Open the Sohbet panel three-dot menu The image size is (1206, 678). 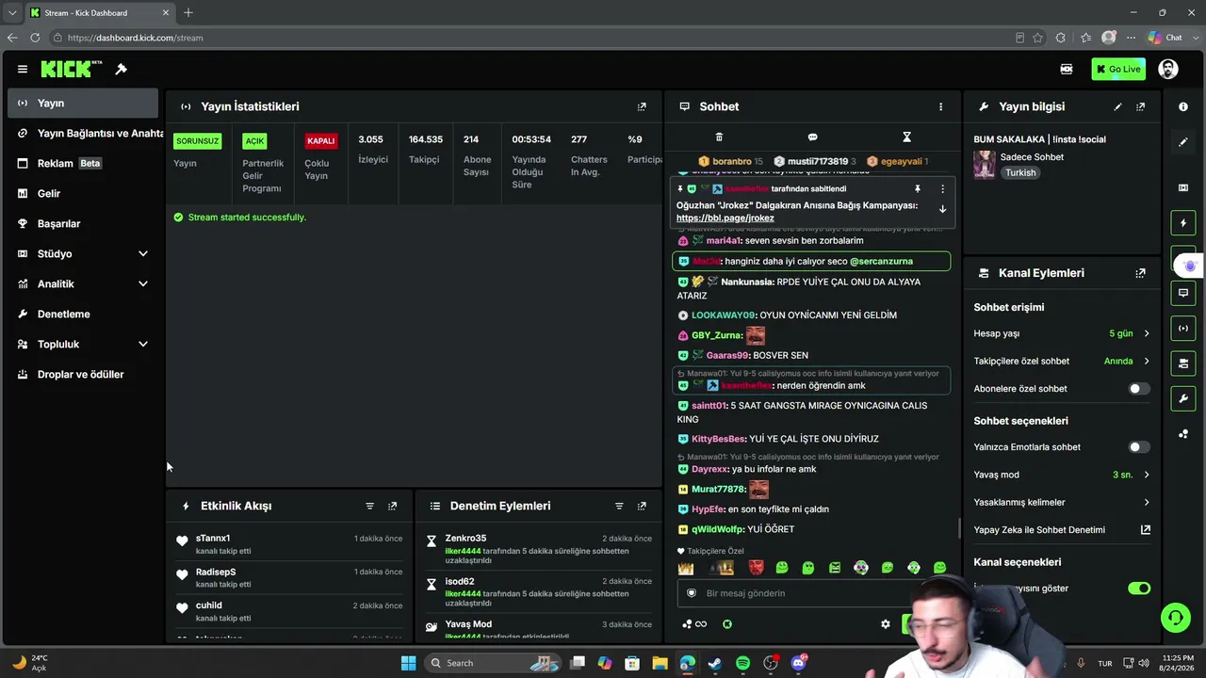coord(940,106)
